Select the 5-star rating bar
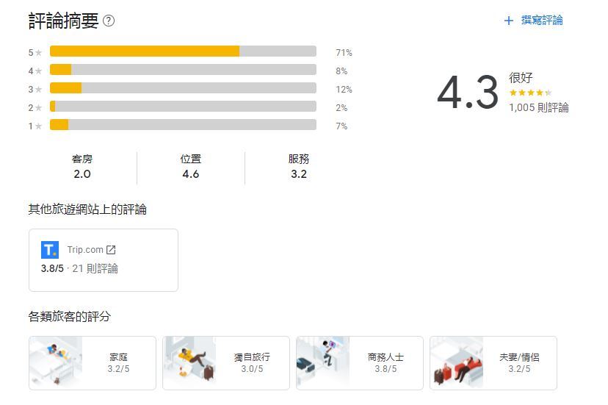The image size is (608, 405). click(x=183, y=51)
